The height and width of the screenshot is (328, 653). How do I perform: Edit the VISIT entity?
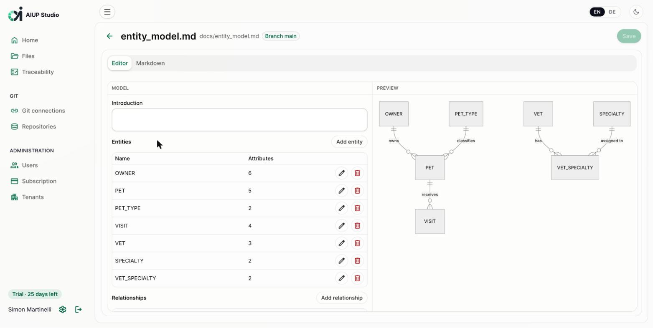click(x=342, y=226)
